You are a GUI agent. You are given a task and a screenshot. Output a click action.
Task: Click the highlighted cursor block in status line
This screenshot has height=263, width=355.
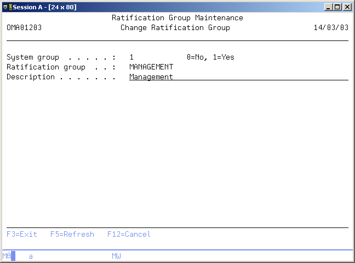click(13, 256)
